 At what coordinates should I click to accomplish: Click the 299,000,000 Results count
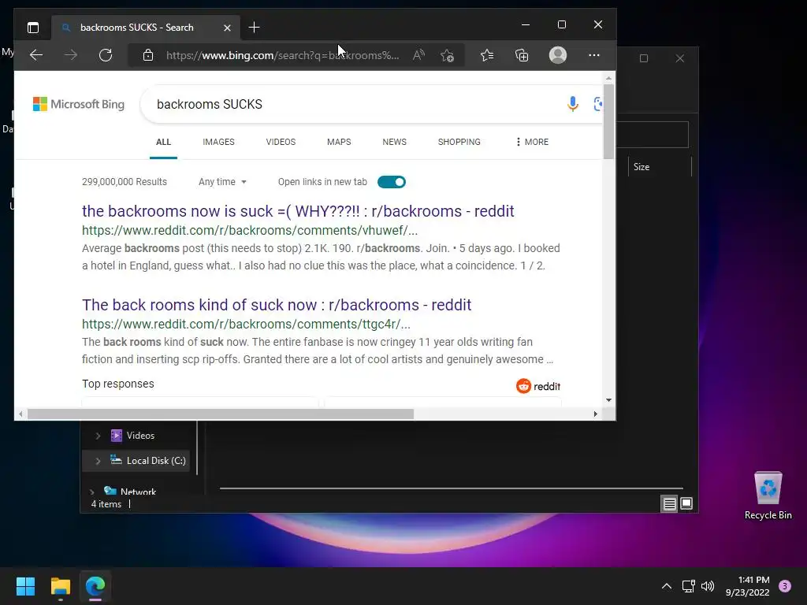point(124,182)
